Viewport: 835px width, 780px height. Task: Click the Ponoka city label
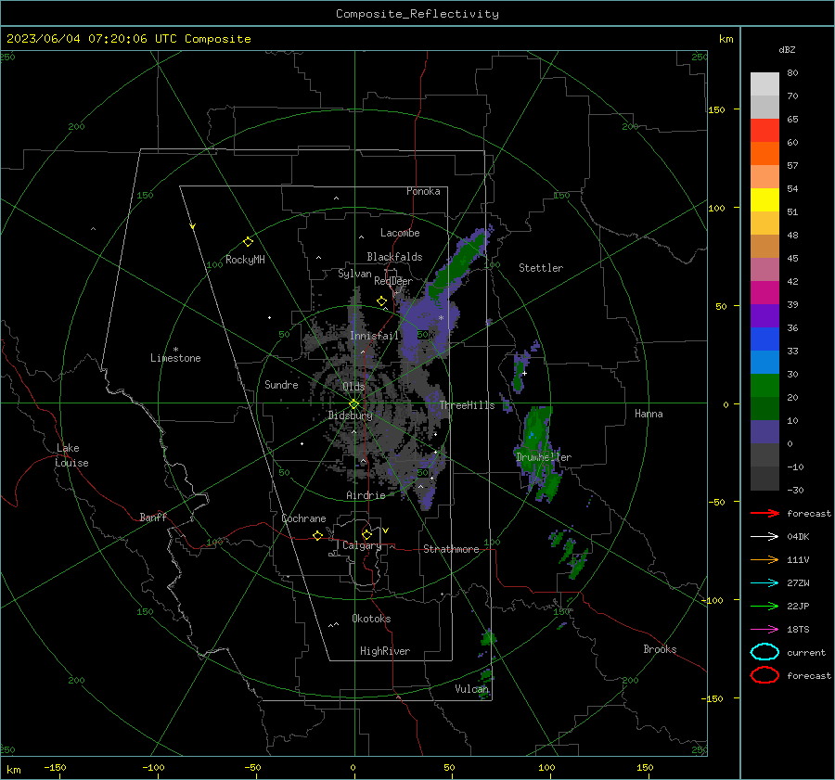click(x=423, y=191)
